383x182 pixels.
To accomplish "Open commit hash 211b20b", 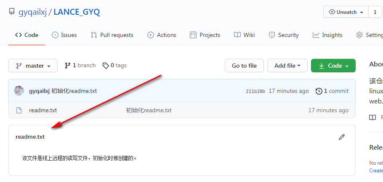I will 255,91.
